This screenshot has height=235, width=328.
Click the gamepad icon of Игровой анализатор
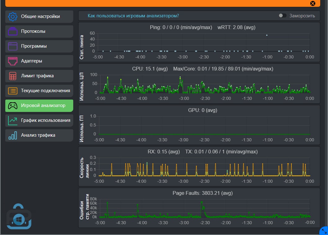coord(13,106)
